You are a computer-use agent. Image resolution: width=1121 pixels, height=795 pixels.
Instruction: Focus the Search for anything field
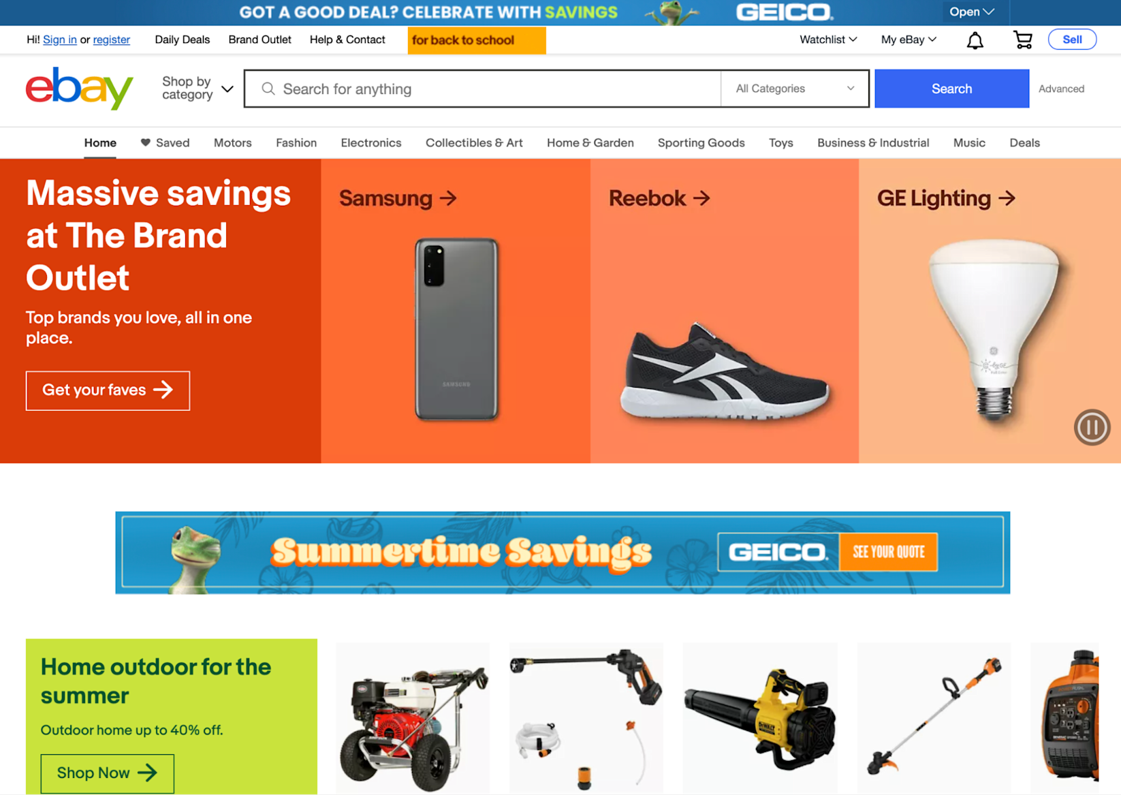click(482, 89)
